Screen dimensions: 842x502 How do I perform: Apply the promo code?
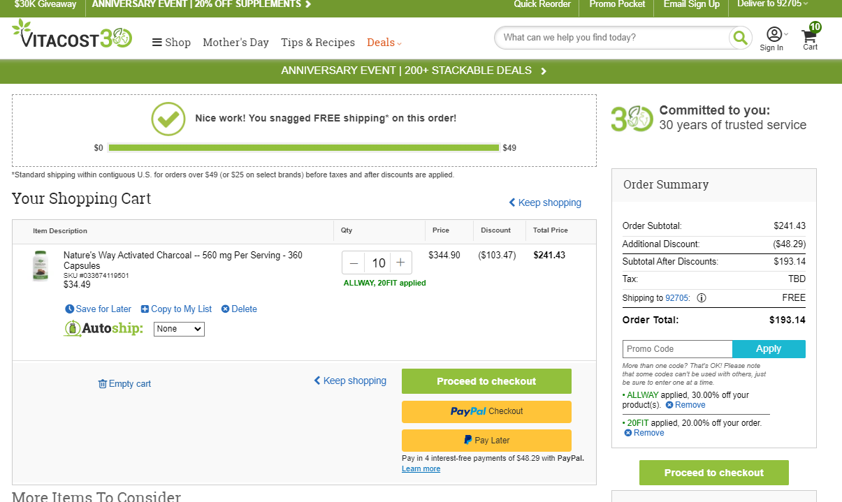[x=769, y=349]
